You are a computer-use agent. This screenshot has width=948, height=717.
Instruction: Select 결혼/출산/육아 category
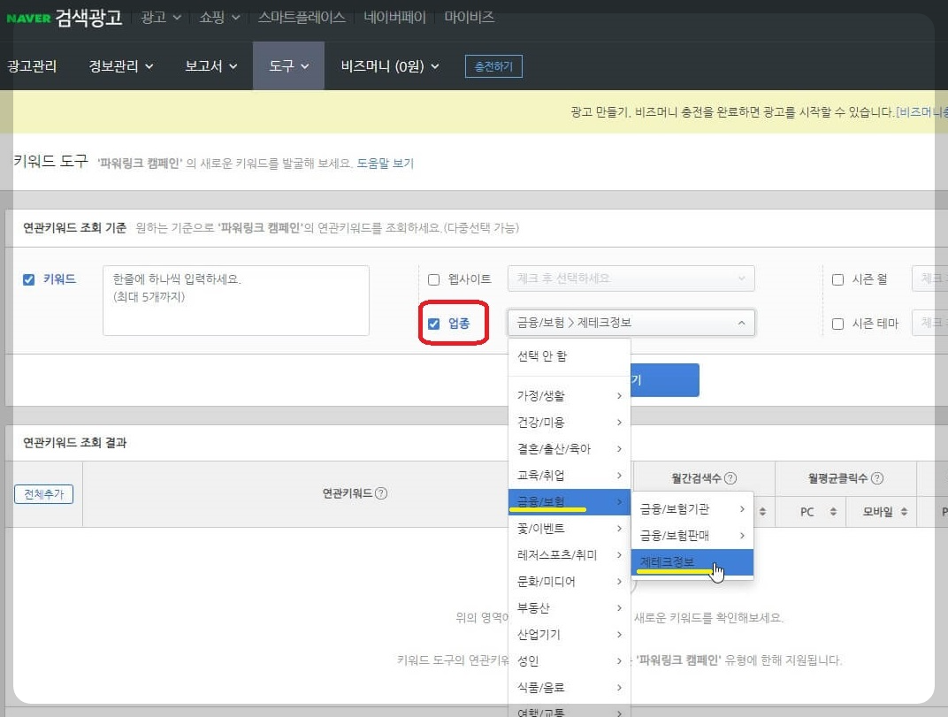(570, 448)
